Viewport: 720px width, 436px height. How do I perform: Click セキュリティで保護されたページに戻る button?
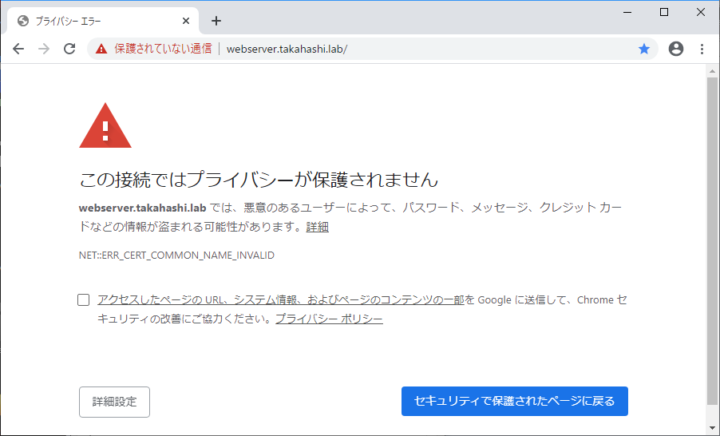pos(515,401)
